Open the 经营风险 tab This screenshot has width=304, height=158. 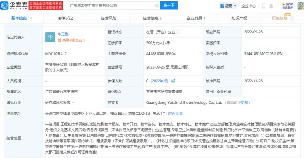click(x=109, y=18)
